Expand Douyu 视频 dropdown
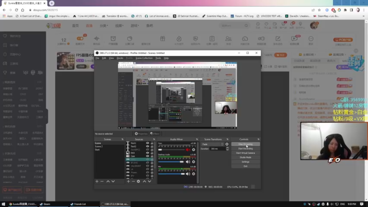 pyautogui.click(x=119, y=26)
